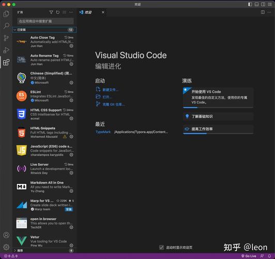Toggle secondary side bar layout icon

[x=263, y=4]
